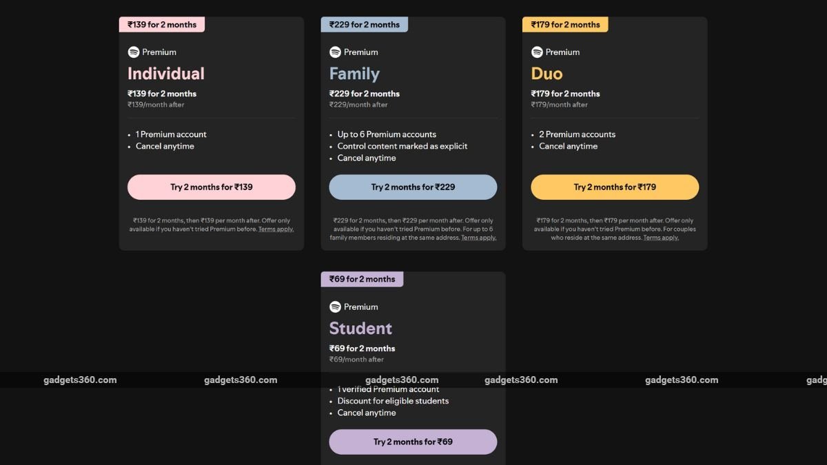Click the Individual plan heading

tap(166, 74)
